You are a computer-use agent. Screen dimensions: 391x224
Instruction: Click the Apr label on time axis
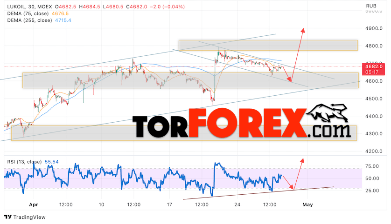click(x=34, y=204)
